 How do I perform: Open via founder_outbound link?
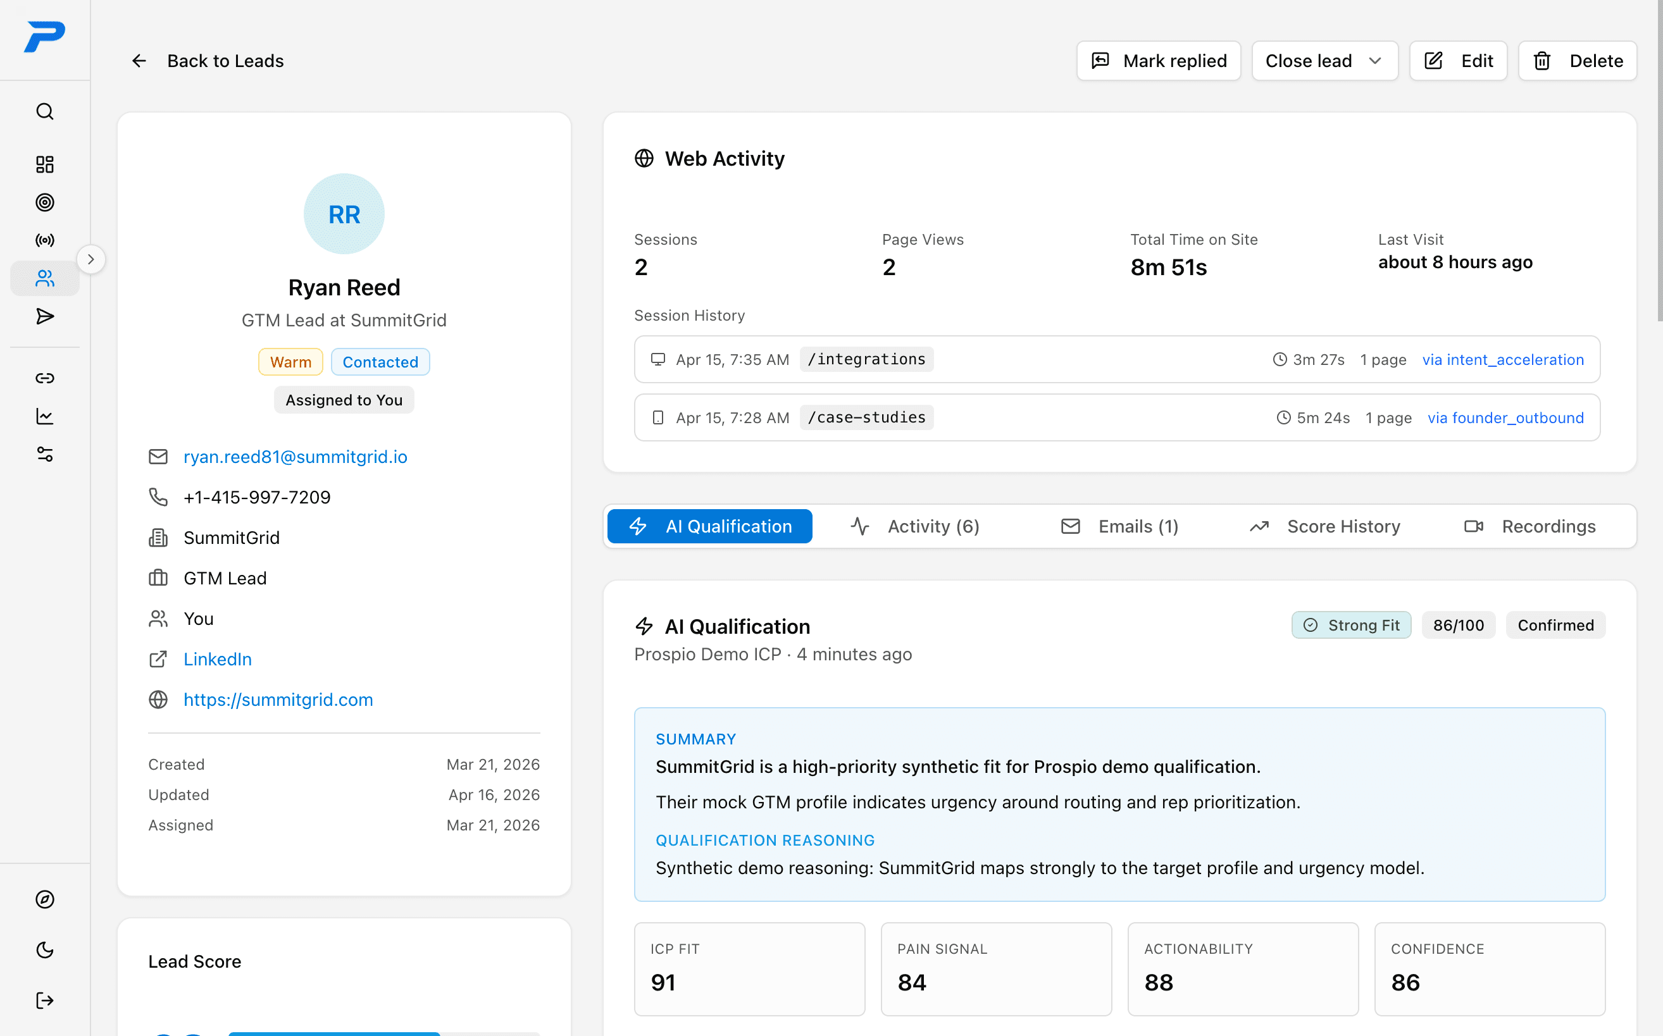click(x=1505, y=418)
